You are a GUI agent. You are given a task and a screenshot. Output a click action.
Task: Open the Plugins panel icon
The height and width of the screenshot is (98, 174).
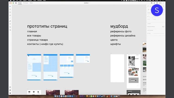click(10, 93)
